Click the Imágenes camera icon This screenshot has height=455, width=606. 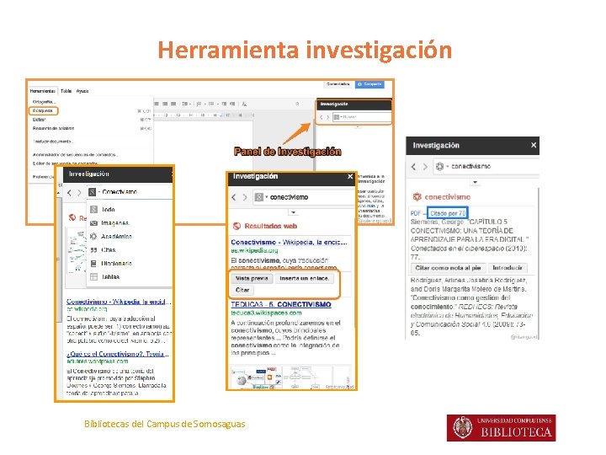[93, 222]
